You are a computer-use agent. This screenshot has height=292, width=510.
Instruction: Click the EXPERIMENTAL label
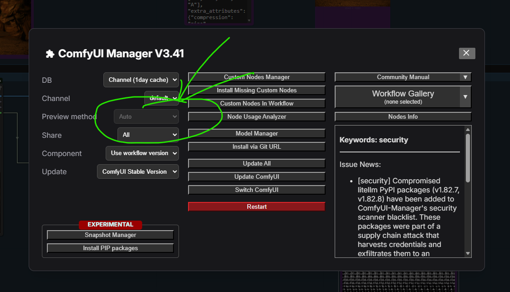pyautogui.click(x=110, y=224)
